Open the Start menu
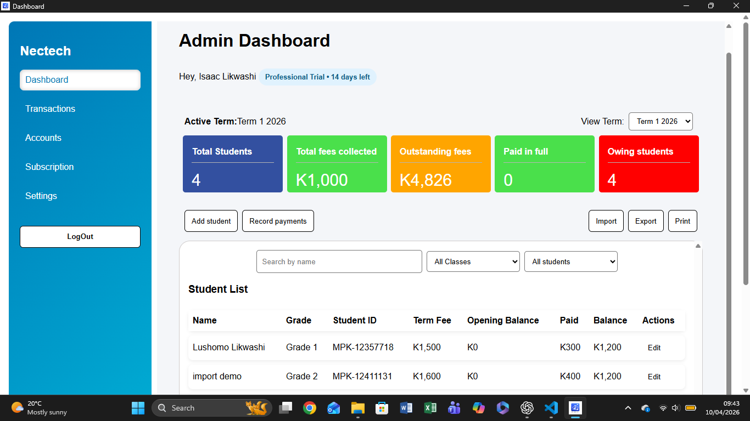This screenshot has width=750, height=421. point(138,408)
